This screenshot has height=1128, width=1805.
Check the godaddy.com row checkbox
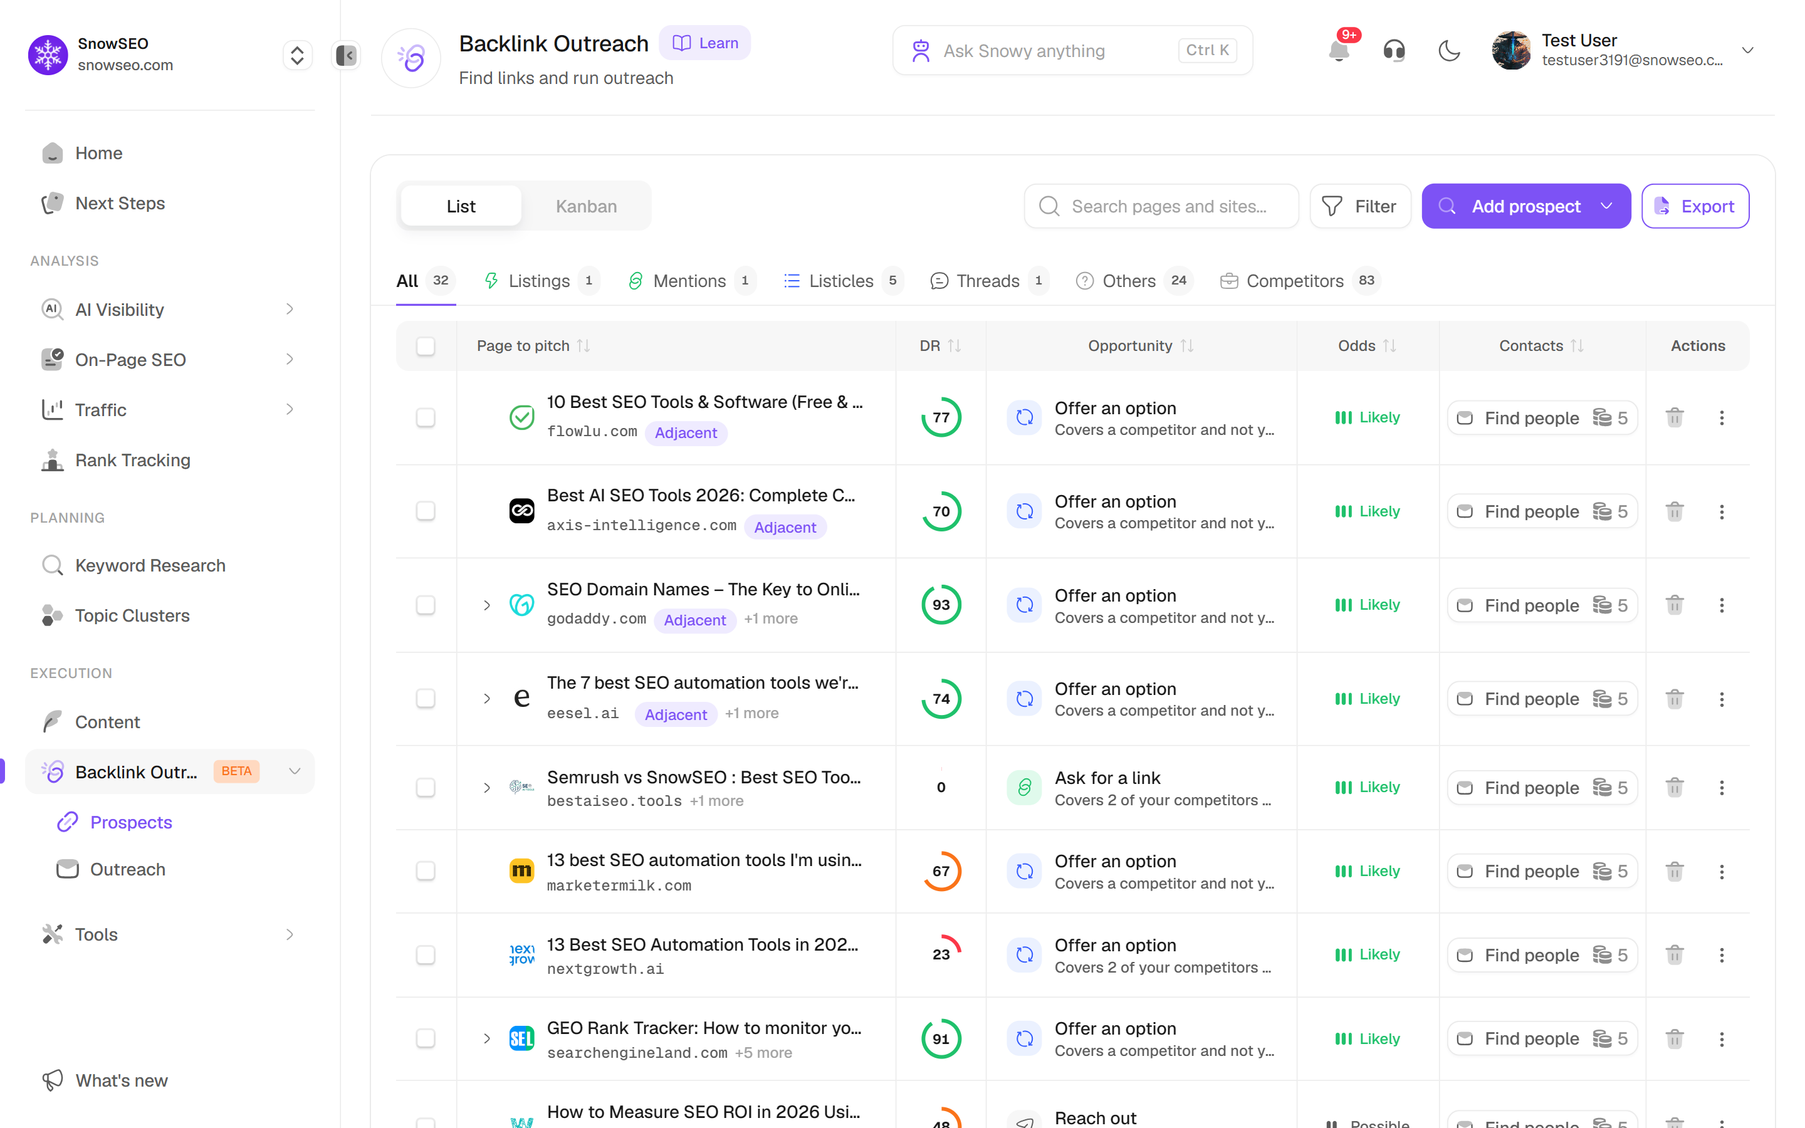pyautogui.click(x=425, y=605)
